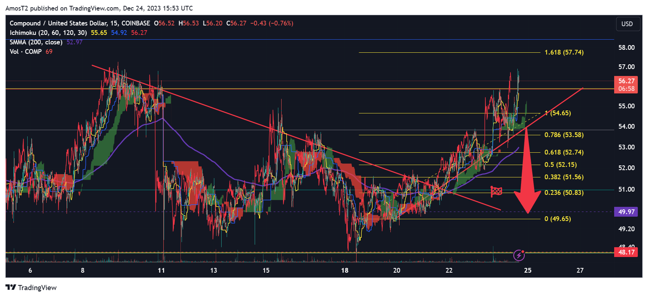Click the Ichimoku (20, 60, 120, 30) indicator label
648x297 pixels.
coord(48,33)
